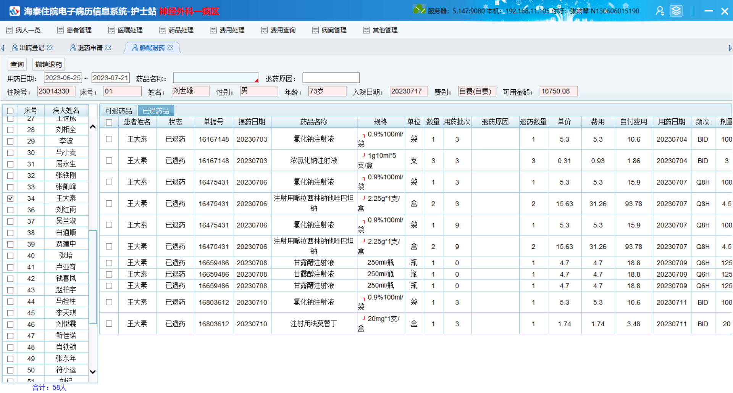Click the 床号 column header in patient list
The image size is (733, 393).
click(31, 110)
